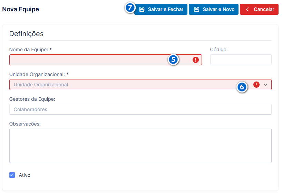Click the "Nova Equipe" page title
282x195 pixels.
20,9
